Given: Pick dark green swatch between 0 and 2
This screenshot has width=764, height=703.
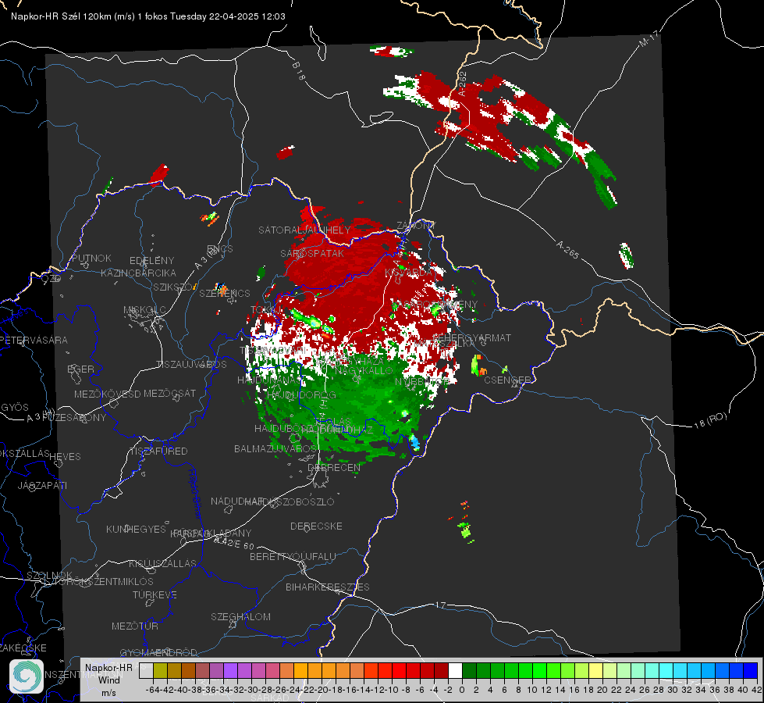Looking at the screenshot, I should [x=469, y=671].
